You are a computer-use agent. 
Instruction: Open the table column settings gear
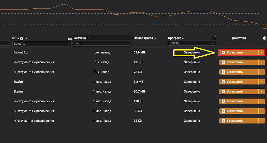(x=264, y=38)
